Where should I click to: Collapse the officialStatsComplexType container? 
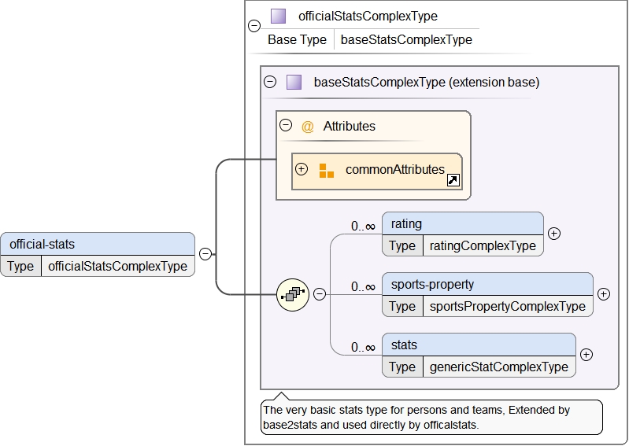click(x=254, y=26)
